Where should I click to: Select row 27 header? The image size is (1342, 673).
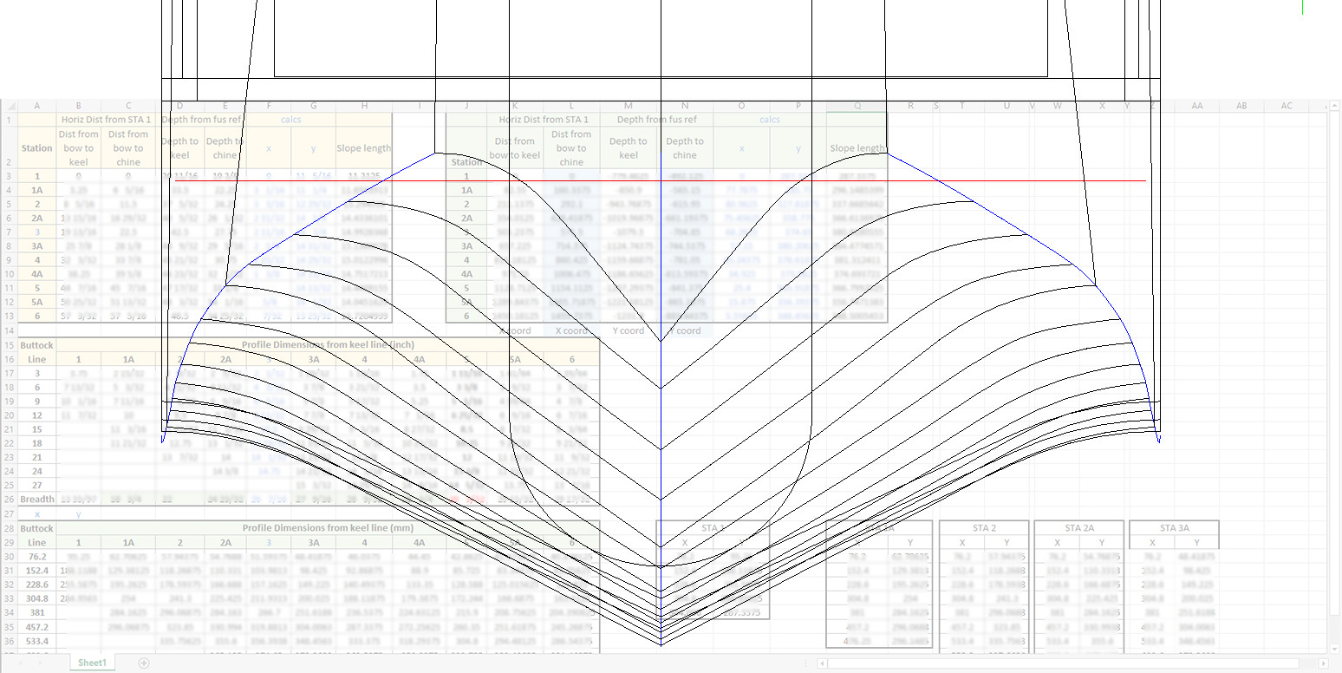coord(9,513)
